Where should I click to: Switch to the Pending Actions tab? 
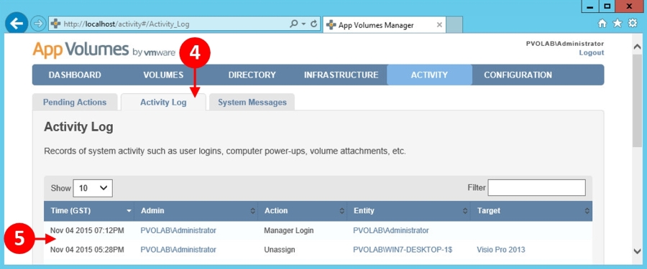click(75, 102)
